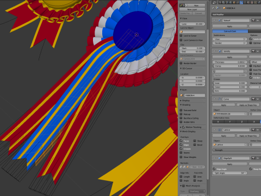Click the Solidify Thickness value field
Image resolution: width=261 pixels, height=196 pixels.
coord(230,62)
